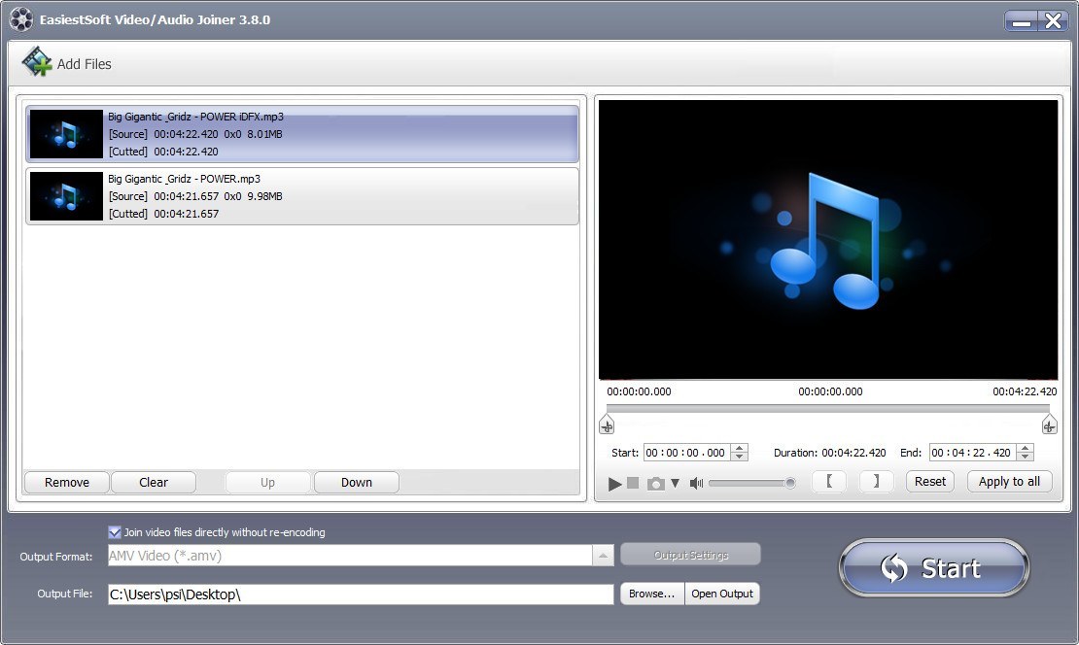Click Browse to choose an output folder

point(651,594)
